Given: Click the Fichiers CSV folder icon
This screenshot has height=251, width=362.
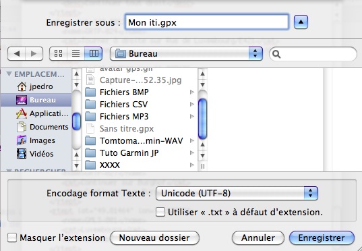Looking at the screenshot, I should [x=90, y=105].
